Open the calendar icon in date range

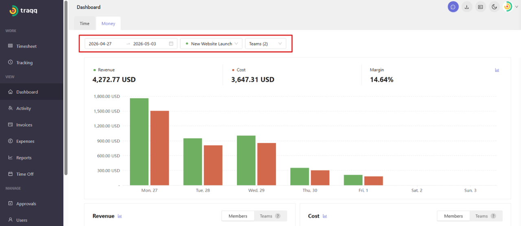point(171,43)
